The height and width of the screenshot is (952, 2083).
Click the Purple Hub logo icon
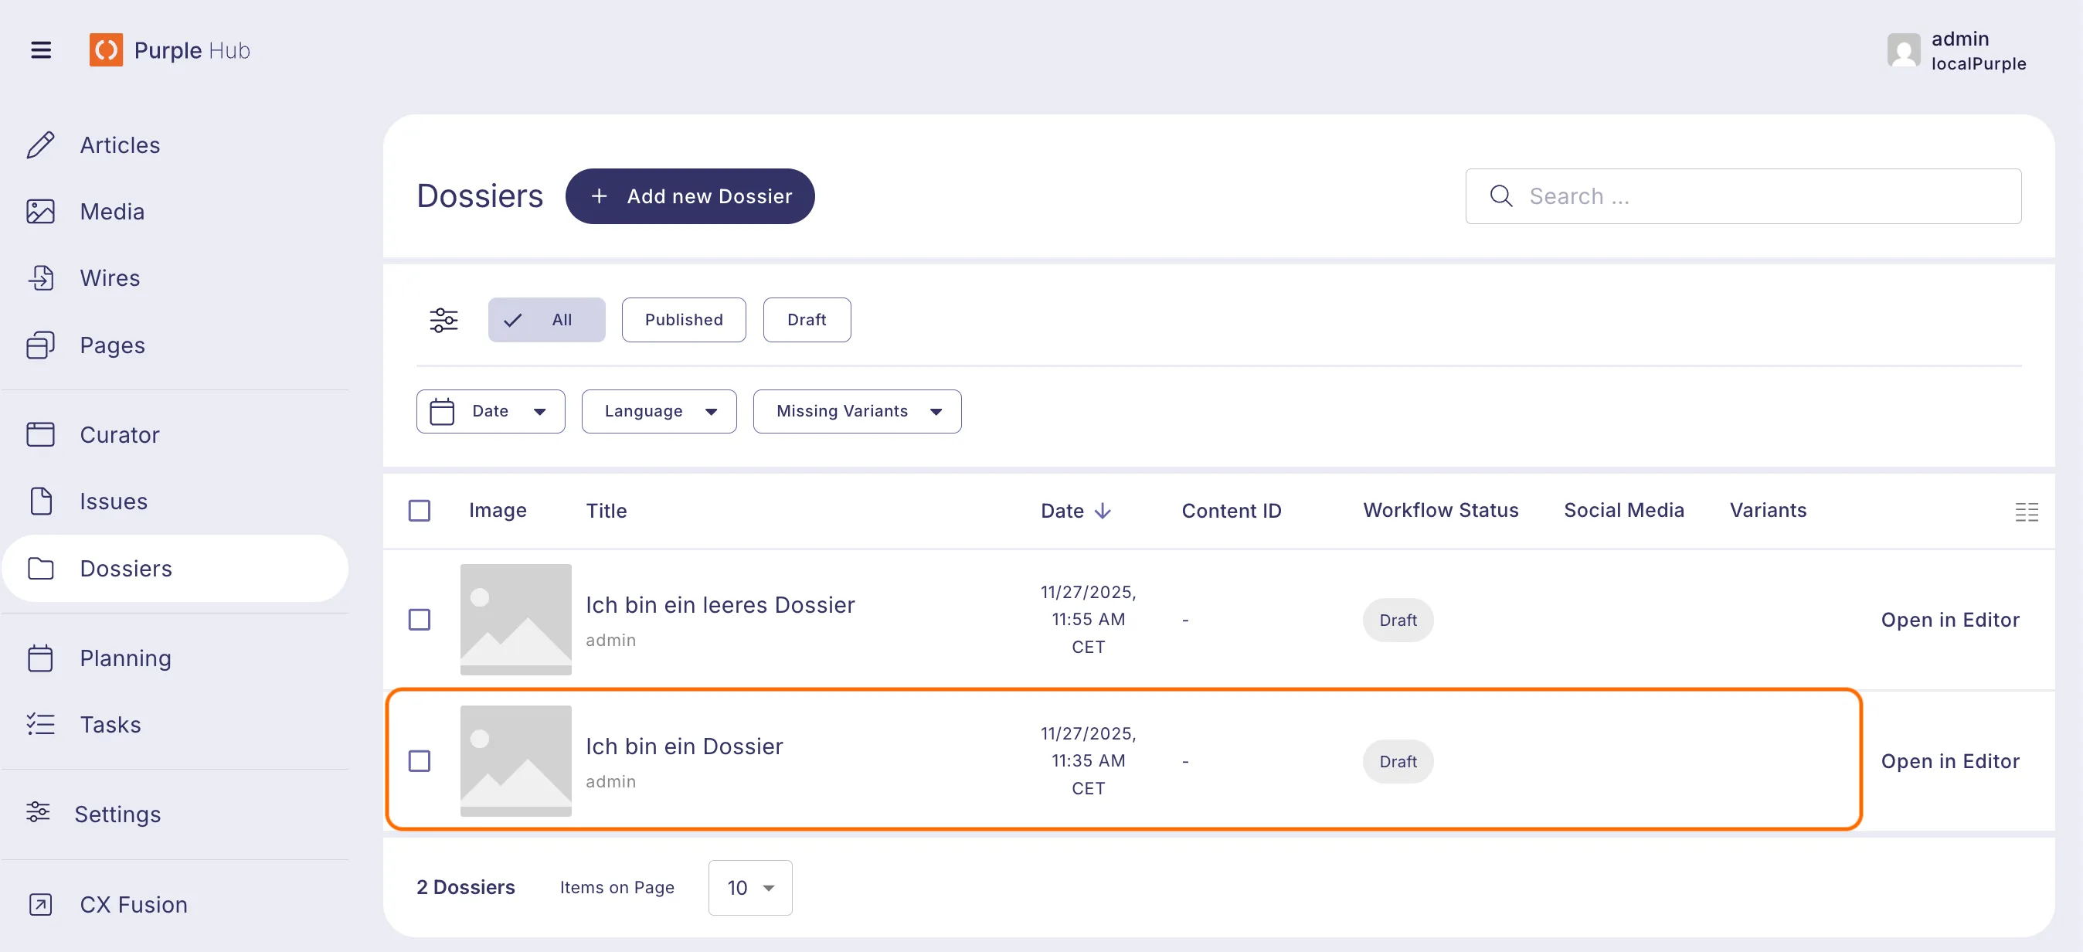106,50
